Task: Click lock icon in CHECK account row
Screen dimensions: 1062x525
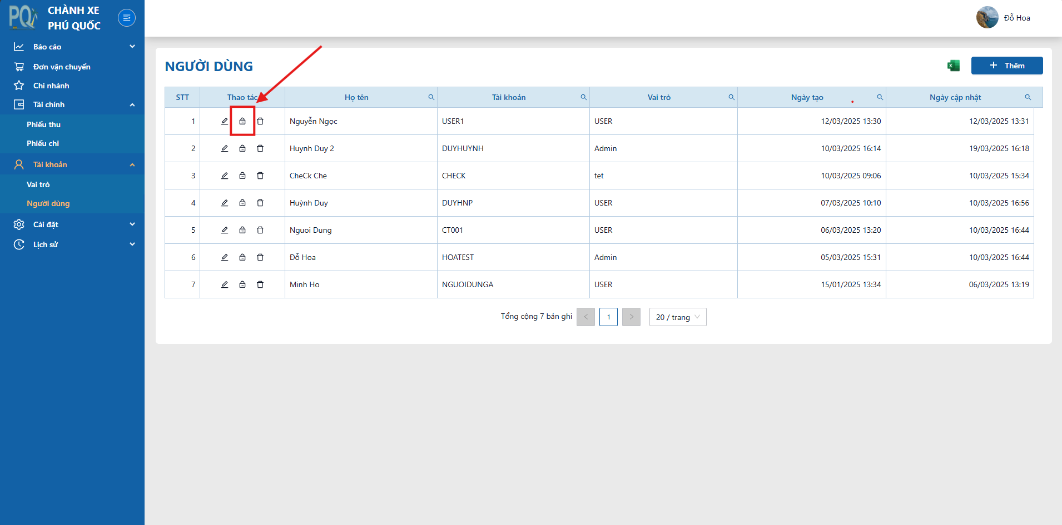Action: pos(242,176)
